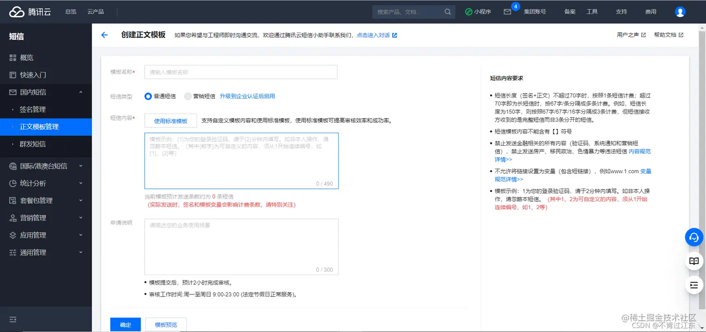Viewport: 706px width, 332px height.
Task: Select the 营销短信 radio button
Action: [187, 96]
